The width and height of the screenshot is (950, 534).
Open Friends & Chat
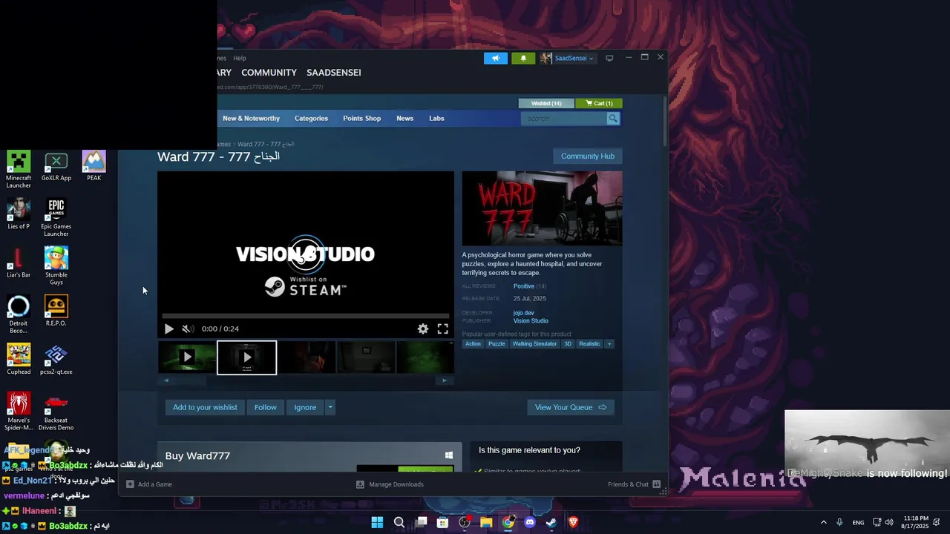click(634, 484)
